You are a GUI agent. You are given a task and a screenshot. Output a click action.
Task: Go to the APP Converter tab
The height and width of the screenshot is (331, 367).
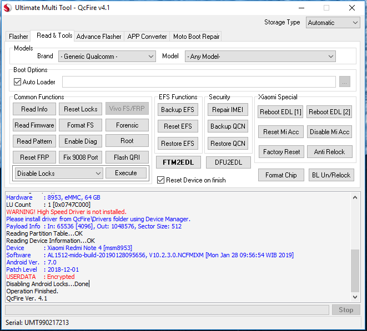pyautogui.click(x=147, y=37)
